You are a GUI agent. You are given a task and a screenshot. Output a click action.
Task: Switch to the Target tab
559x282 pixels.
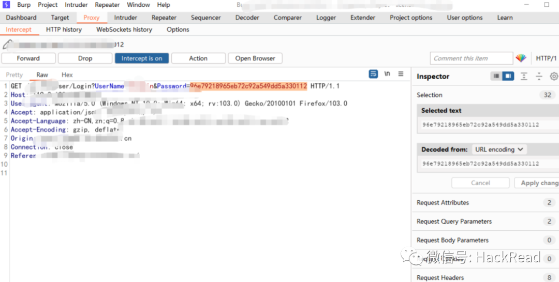(60, 18)
